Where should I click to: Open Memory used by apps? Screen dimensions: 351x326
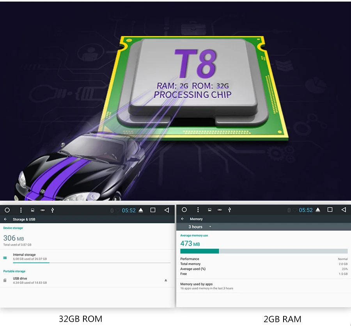tap(264, 286)
